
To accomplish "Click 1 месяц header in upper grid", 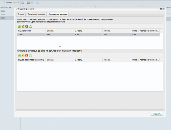I will click(x=60, y=31).
